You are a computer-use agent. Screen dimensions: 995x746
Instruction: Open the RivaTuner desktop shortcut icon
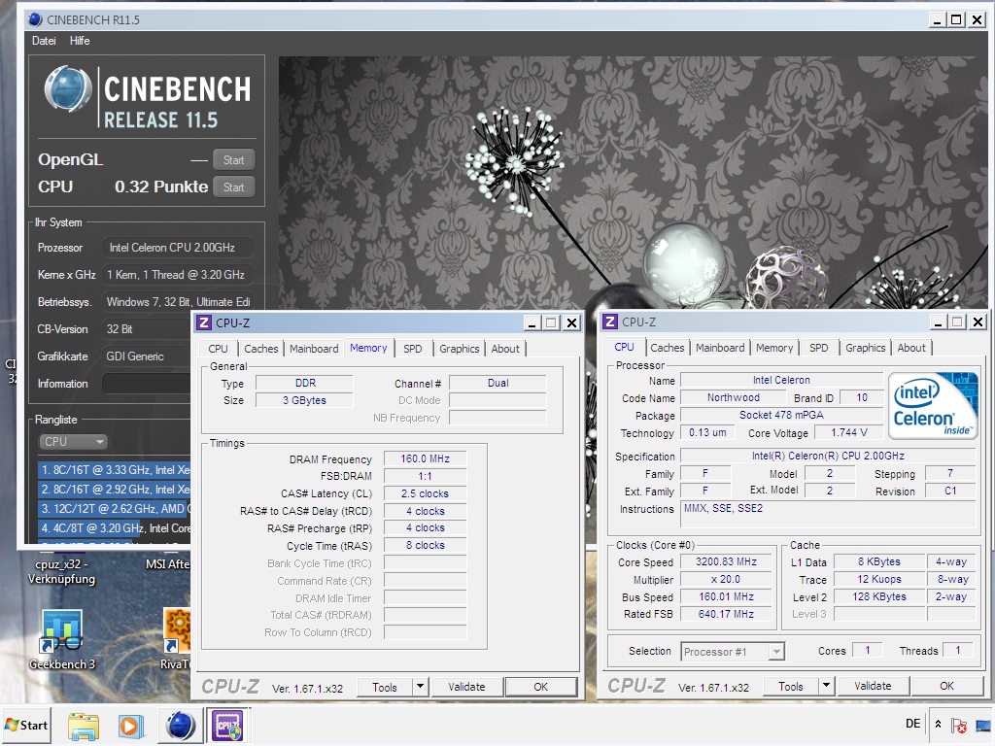pyautogui.click(x=177, y=630)
